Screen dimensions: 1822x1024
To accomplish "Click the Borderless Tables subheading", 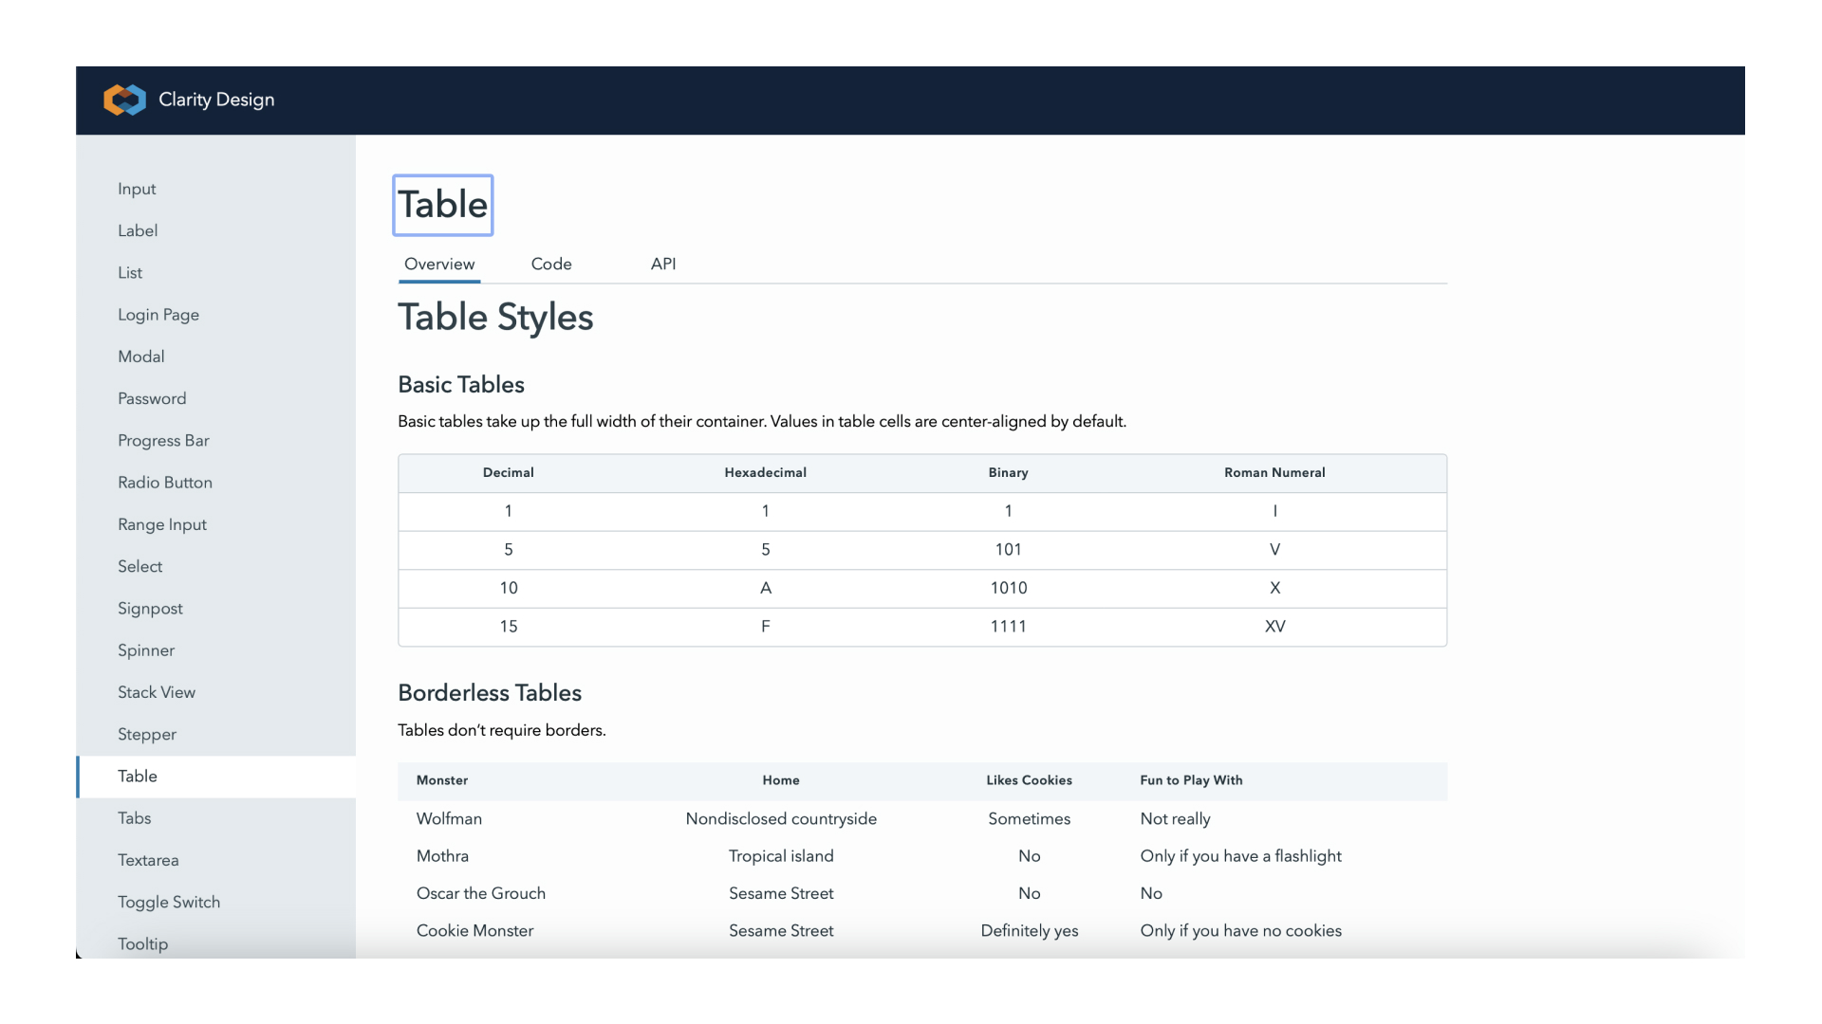I will coord(490,693).
